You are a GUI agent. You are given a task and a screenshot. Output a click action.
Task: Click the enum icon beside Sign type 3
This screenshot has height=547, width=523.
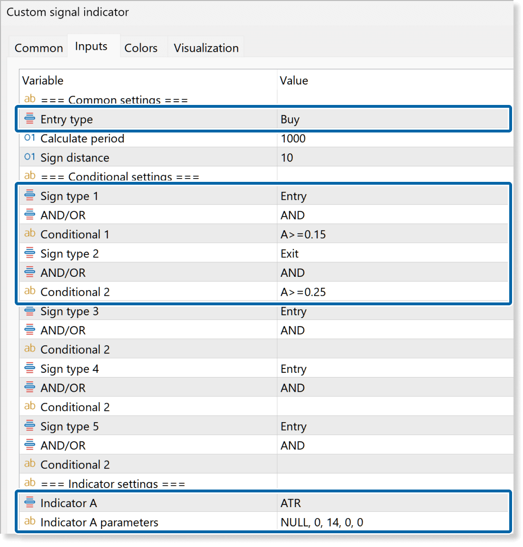(29, 311)
